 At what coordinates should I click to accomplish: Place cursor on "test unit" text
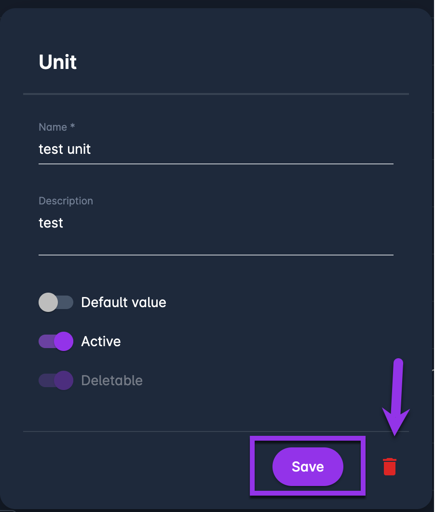tap(65, 149)
